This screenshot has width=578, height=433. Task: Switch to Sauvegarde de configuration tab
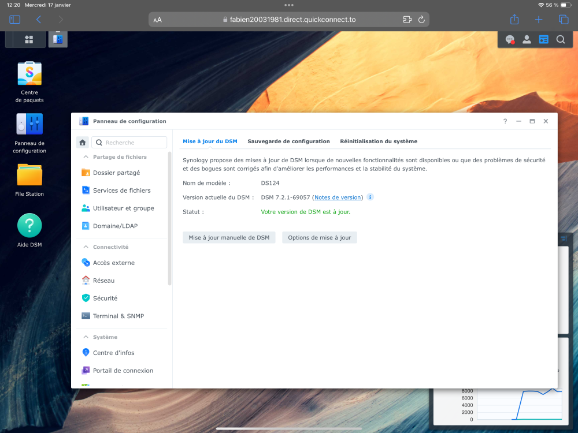coord(288,141)
